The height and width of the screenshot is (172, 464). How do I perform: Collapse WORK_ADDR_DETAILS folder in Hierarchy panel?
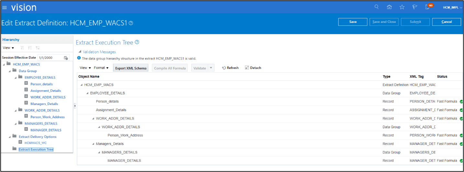click(x=16, y=110)
